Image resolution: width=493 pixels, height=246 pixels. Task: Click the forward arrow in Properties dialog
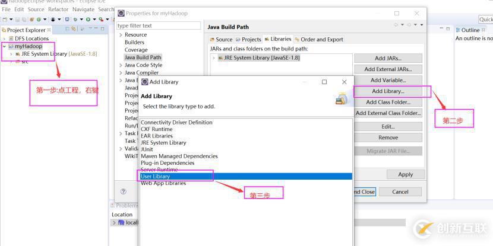click(409, 25)
